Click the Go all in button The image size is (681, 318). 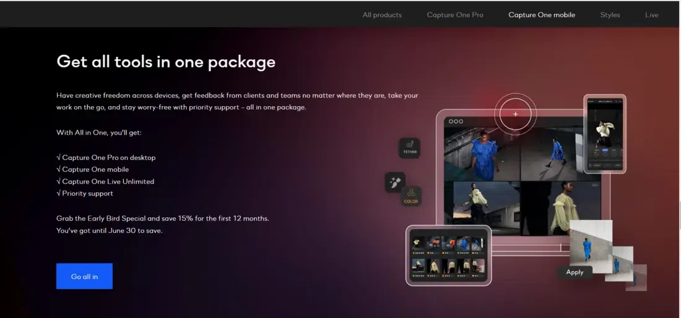pyautogui.click(x=84, y=276)
